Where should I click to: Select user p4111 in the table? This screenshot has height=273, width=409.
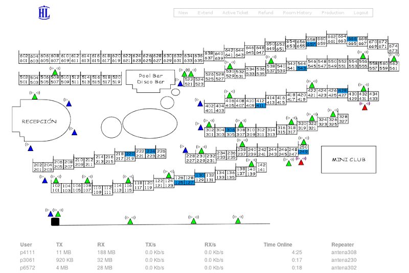28,252
